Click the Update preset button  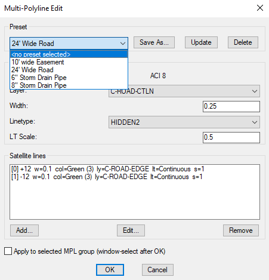(201, 42)
